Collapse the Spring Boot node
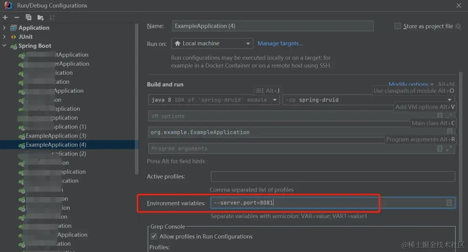Image resolution: width=468 pixels, height=252 pixels. [4, 45]
